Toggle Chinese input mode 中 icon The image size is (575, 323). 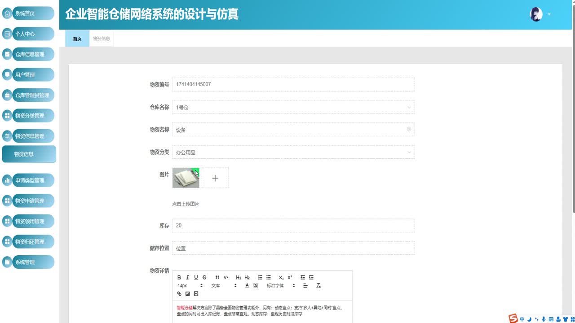(x=522, y=319)
